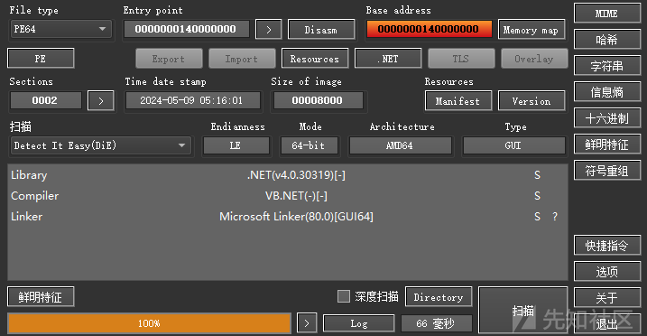The image size is (647, 336).
Task: Select the Library .NET result row
Action: click(288, 175)
